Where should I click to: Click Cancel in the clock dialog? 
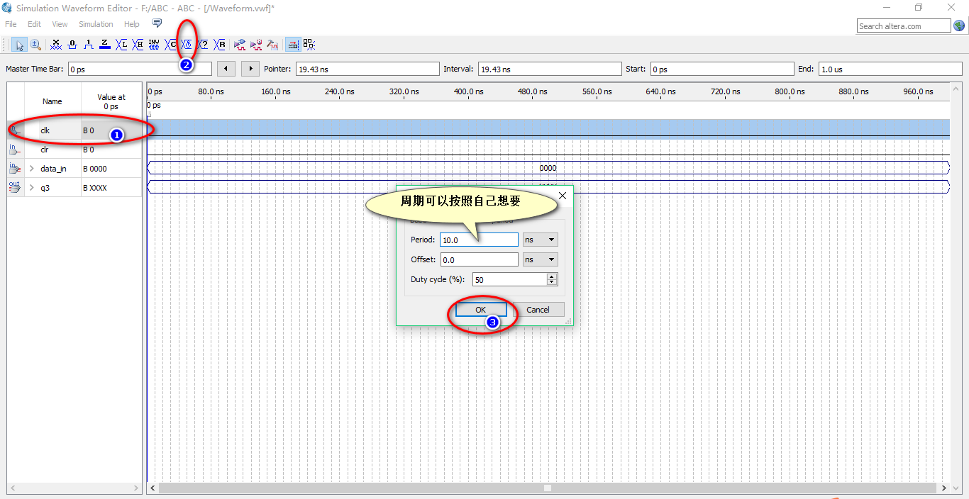(538, 310)
